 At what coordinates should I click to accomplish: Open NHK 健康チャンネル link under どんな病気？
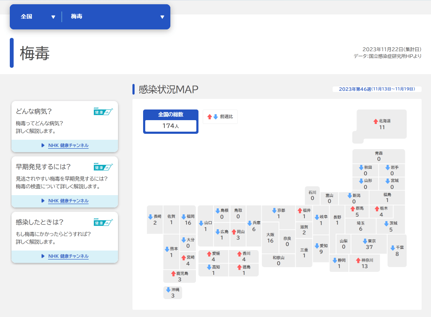(x=68, y=145)
